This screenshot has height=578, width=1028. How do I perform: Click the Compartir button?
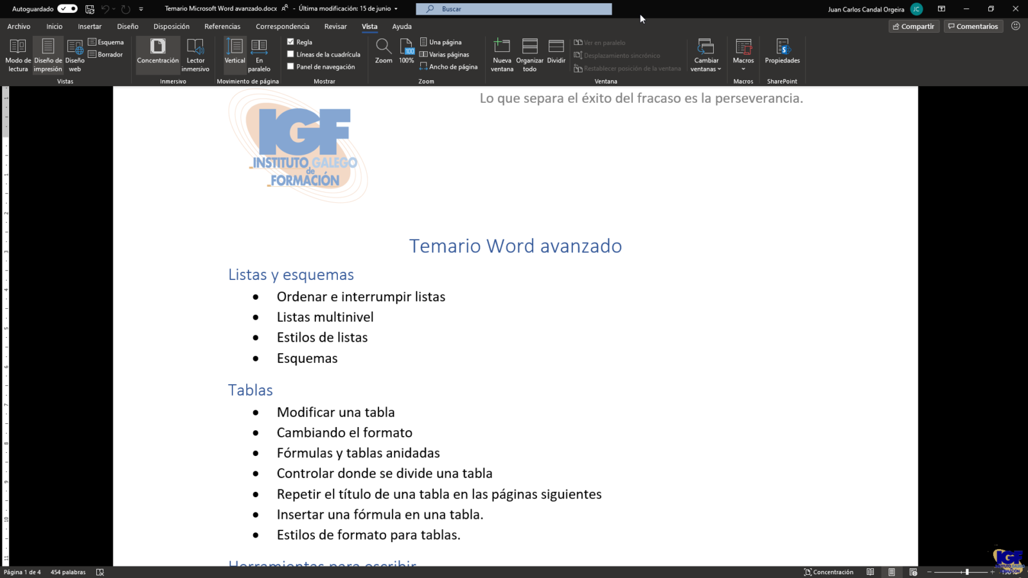click(914, 26)
